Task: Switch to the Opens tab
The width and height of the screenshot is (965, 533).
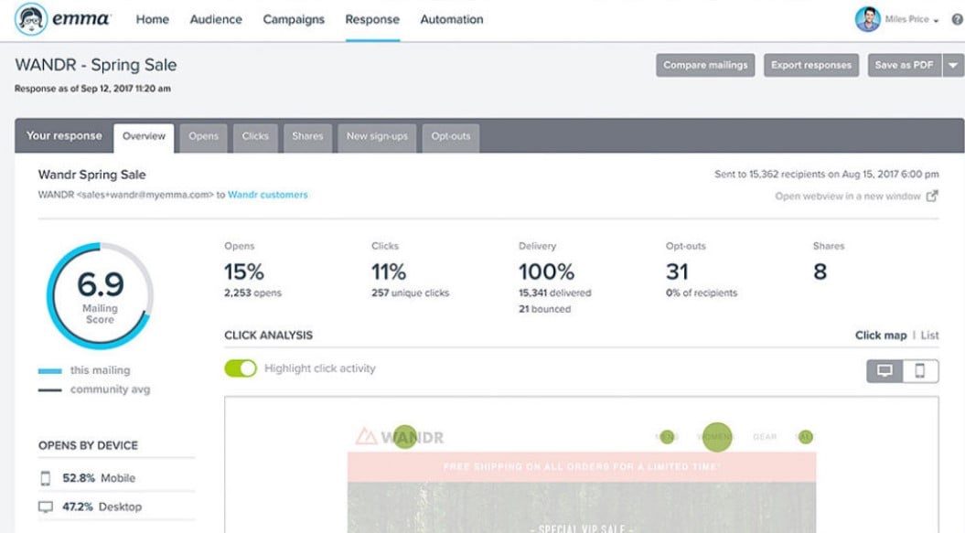Action: 204,138
